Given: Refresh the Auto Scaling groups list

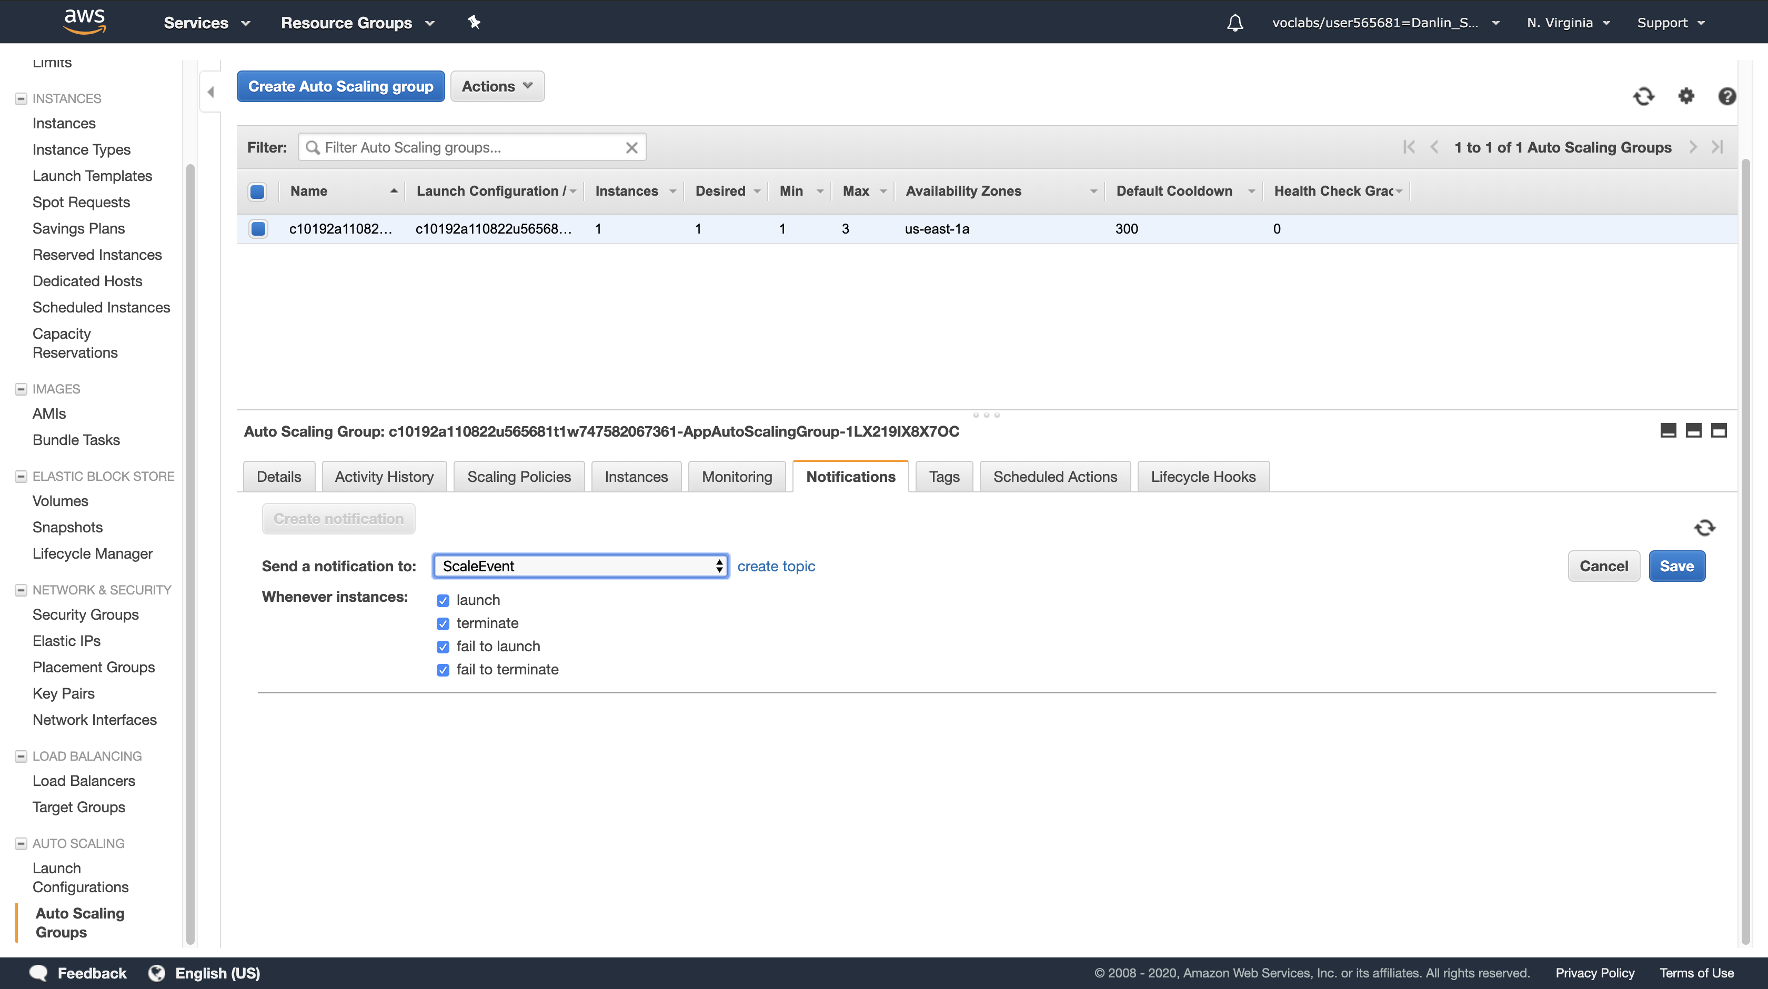Looking at the screenshot, I should 1644,96.
